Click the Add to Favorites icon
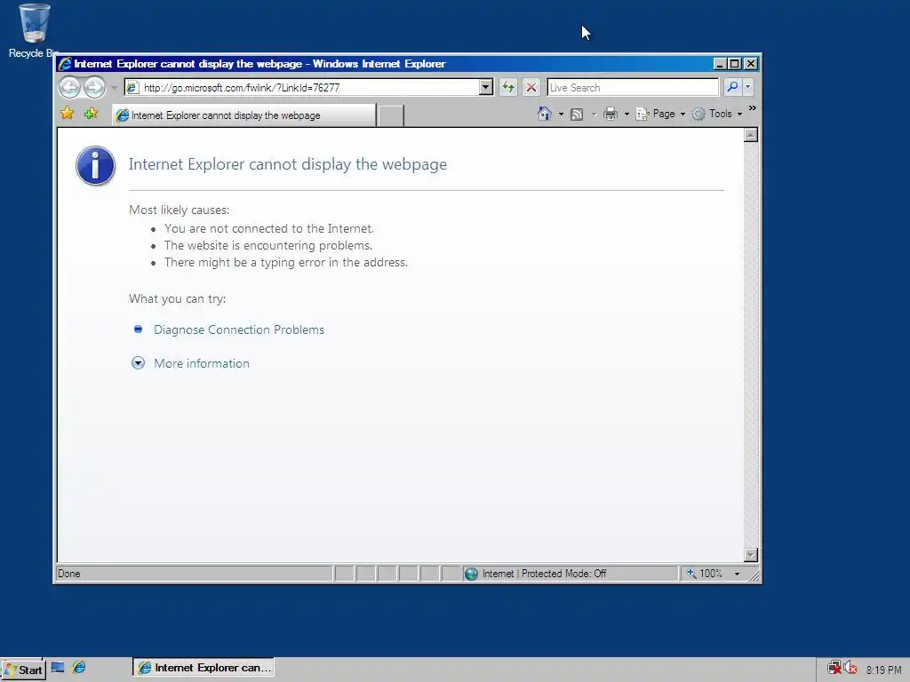 [x=92, y=114]
